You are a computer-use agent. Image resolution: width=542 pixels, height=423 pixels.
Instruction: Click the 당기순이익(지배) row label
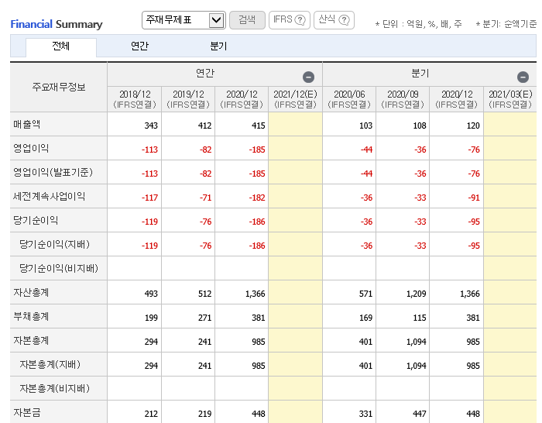(x=55, y=245)
